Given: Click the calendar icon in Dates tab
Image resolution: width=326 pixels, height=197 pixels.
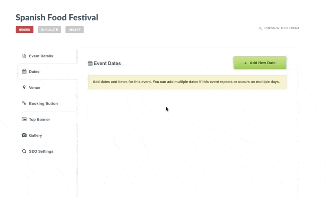Looking at the screenshot, I should (24, 72).
